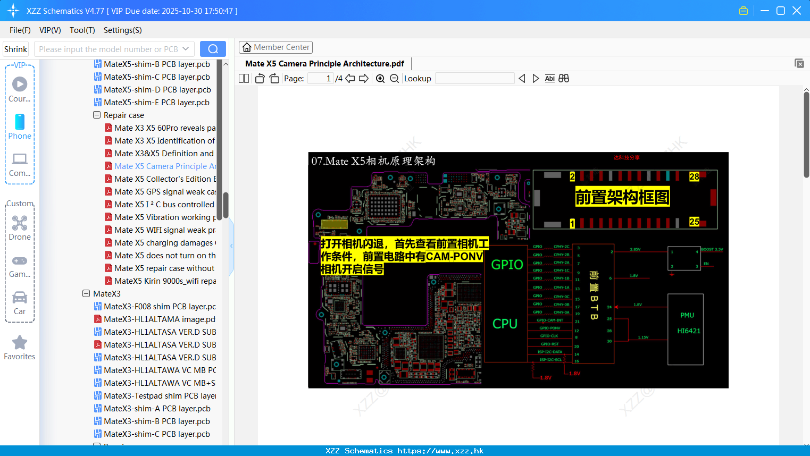Find next lookup match triangle

click(x=536, y=79)
